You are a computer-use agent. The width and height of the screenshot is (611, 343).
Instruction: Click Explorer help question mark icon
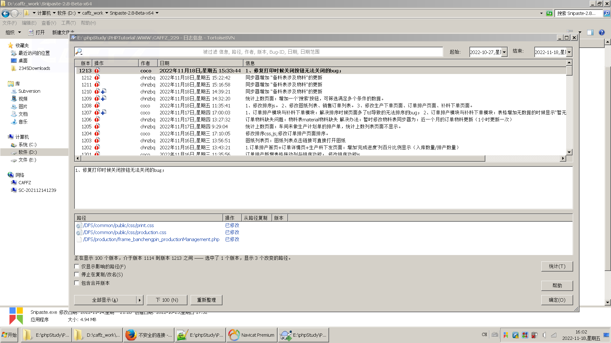point(601,32)
